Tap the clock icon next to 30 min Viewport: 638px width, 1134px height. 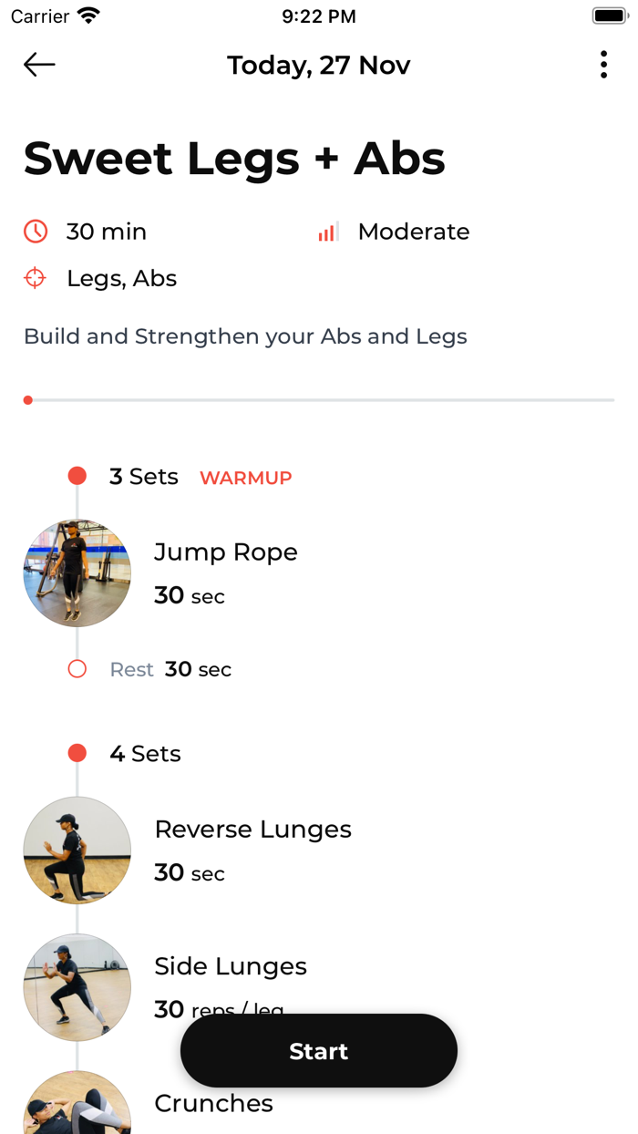click(35, 231)
